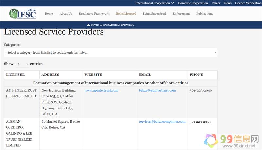The width and height of the screenshot is (262, 150).
Task: Open the Home menu item
Action: coord(49,14)
